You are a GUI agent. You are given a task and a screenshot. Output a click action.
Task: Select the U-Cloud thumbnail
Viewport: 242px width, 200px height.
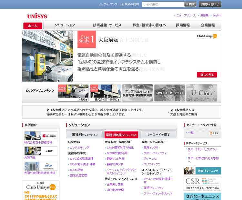202,93
